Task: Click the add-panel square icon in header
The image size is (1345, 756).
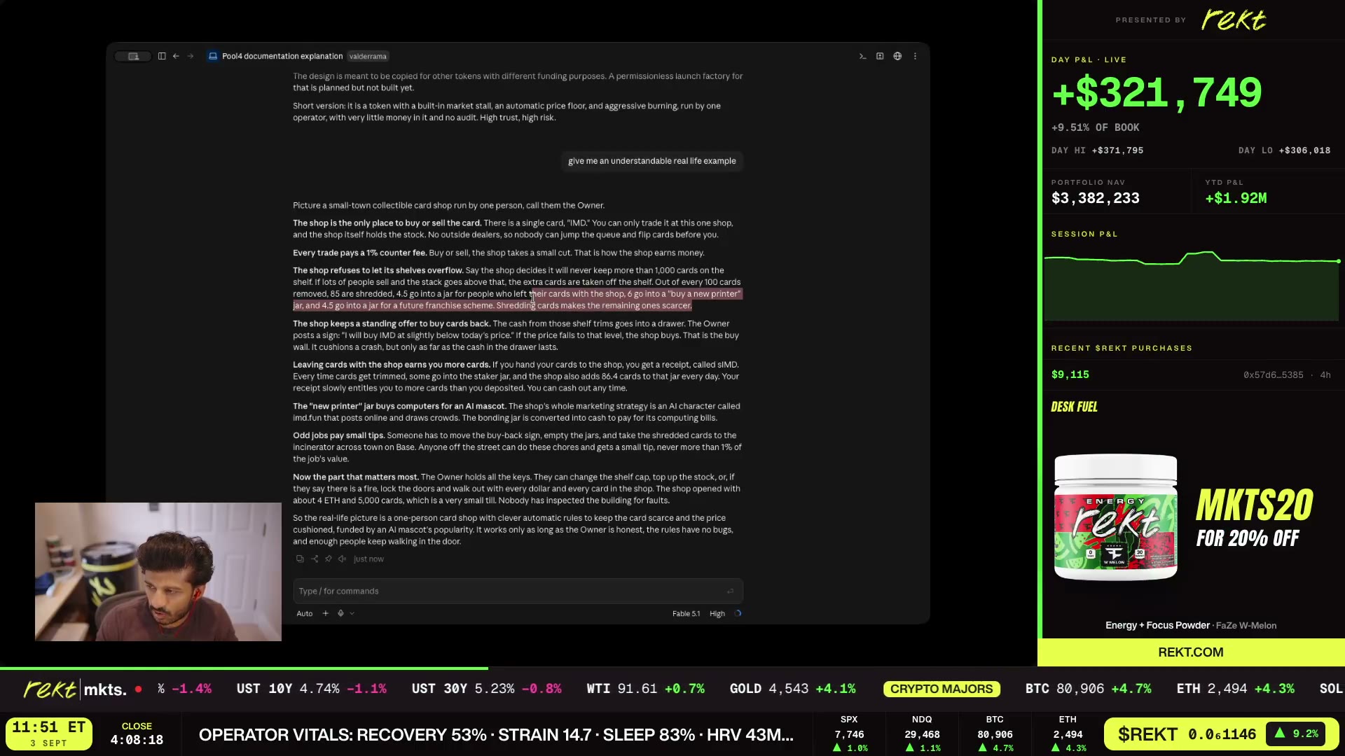Action: click(880, 56)
